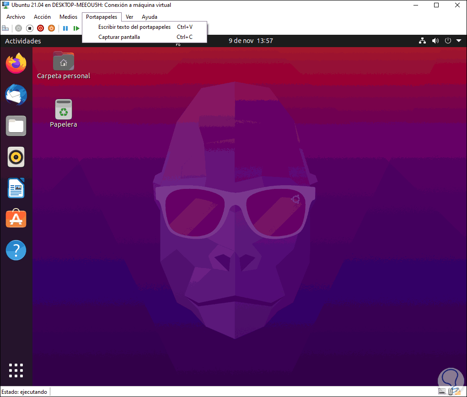This screenshot has width=467, height=397.
Task: Open the Archivo menu
Action: click(x=16, y=17)
